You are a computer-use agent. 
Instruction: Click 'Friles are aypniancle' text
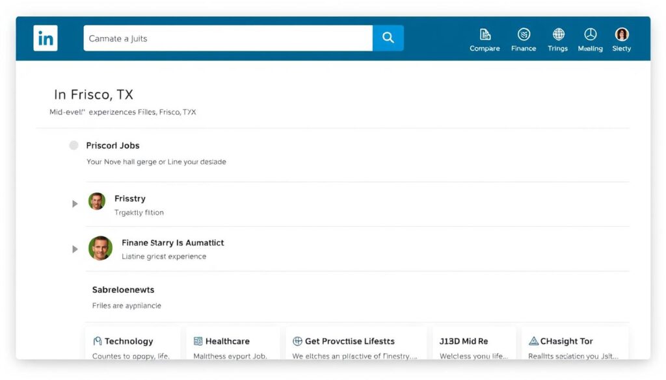click(x=127, y=305)
